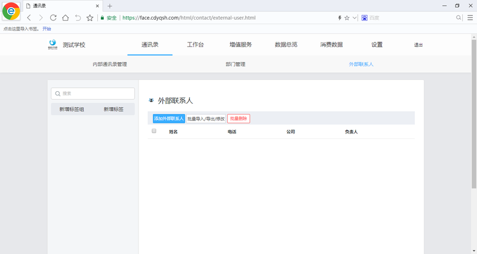Click the browser back arrow
This screenshot has width=477, height=254.
pos(29,18)
